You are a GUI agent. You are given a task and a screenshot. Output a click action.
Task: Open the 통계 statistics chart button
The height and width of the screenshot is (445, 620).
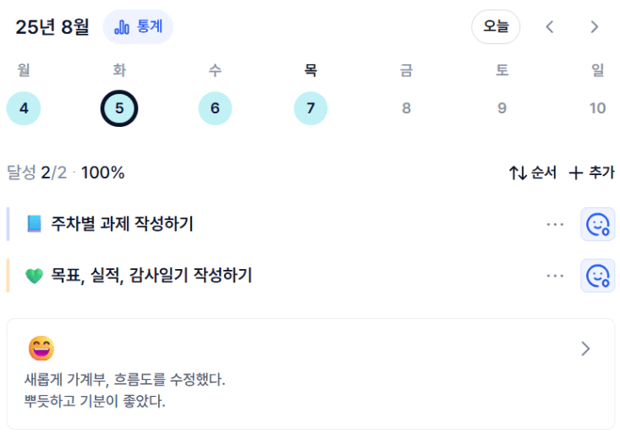coord(138,27)
